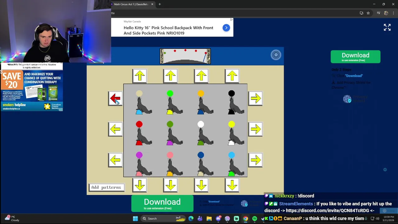398x224 pixels.
Task: Shift the middle seal row right
Action: pyautogui.click(x=255, y=129)
